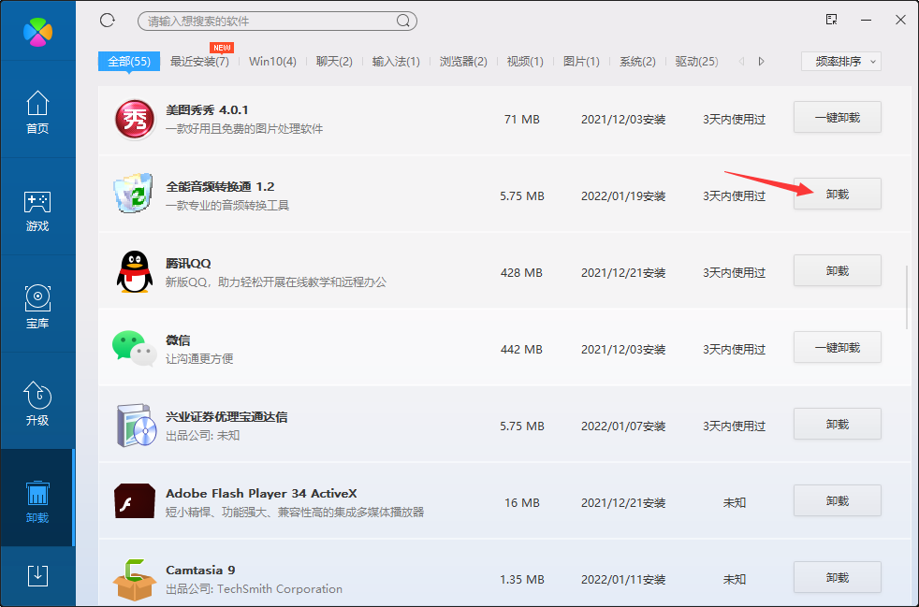Select the 图片(1) category tab
Screen dimensions: 919x607
[x=581, y=62]
